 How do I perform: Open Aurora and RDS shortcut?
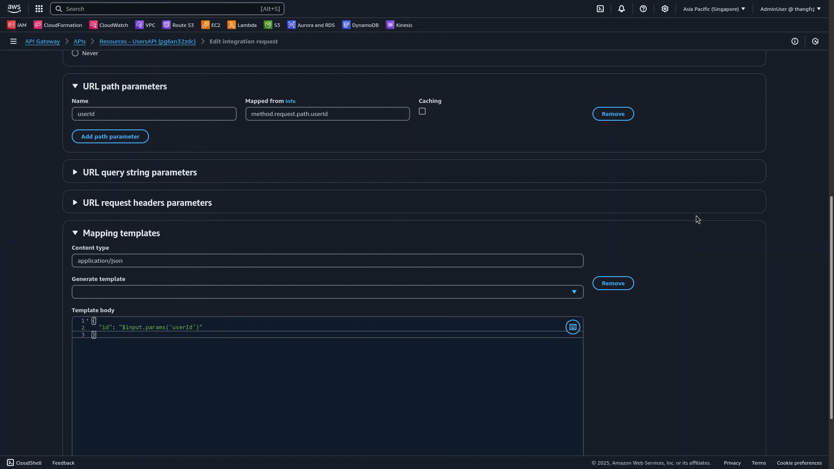[311, 25]
